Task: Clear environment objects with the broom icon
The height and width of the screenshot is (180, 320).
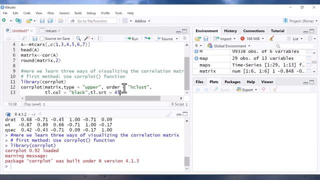Action: 271,38
